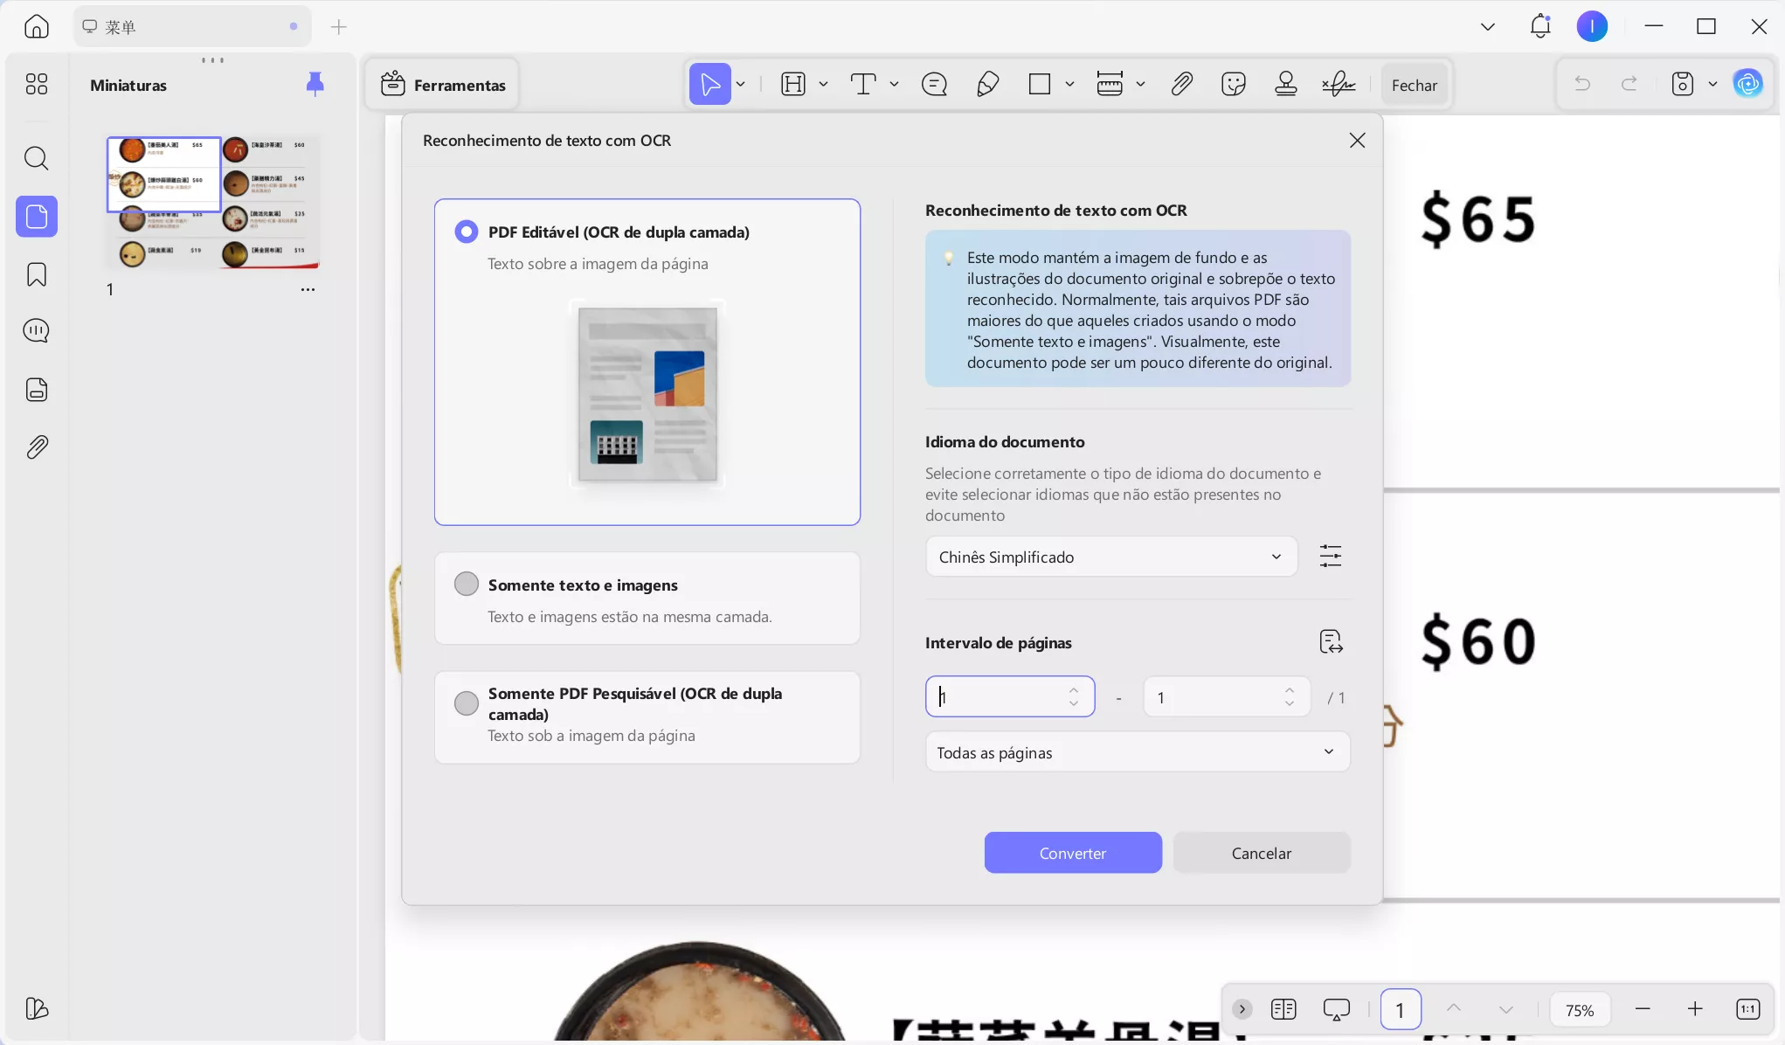
Task: Click the Converter button
Action: pyautogui.click(x=1072, y=853)
